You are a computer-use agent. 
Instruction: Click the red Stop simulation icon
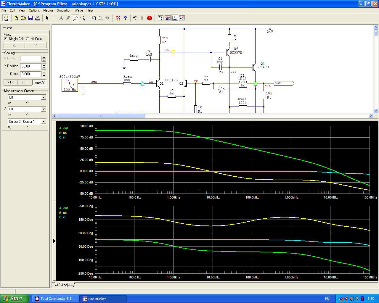150,18
